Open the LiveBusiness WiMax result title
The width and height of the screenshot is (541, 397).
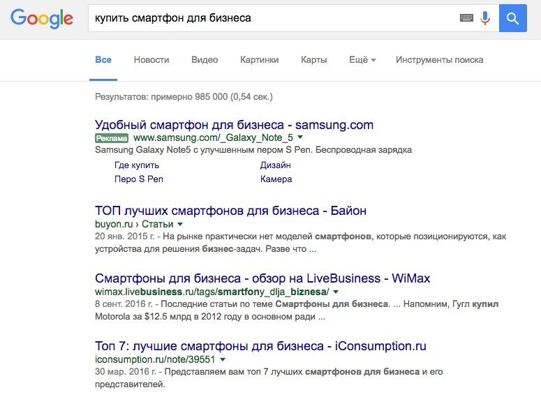(x=262, y=278)
